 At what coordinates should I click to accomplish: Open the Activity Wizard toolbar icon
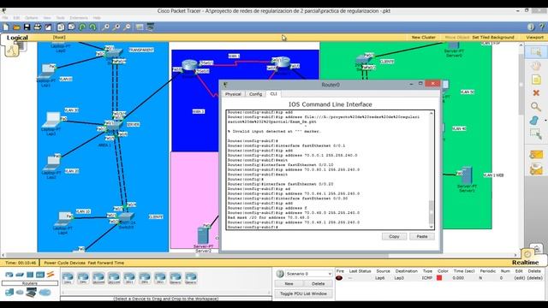48,27
